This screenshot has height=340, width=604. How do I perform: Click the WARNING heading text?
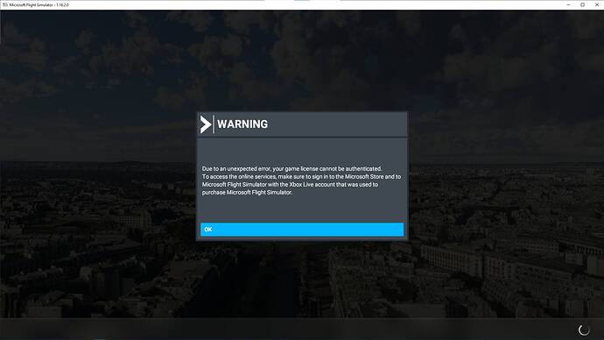242,124
